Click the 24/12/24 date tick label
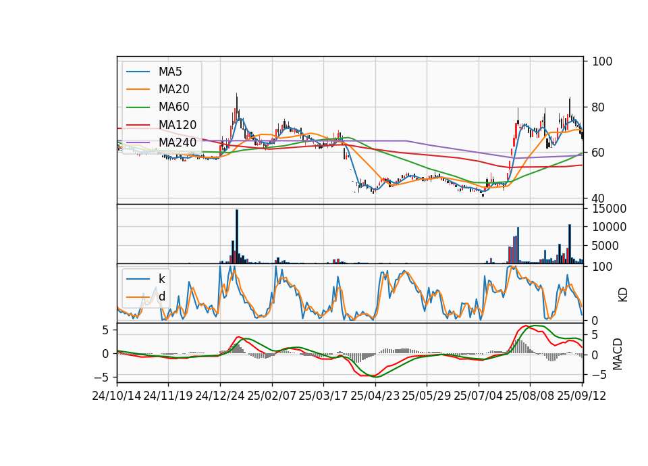 point(220,396)
